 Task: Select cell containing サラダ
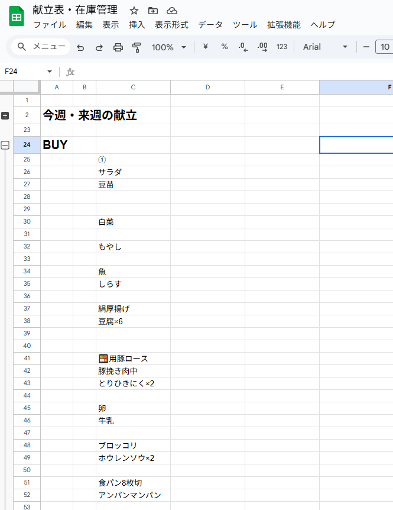133,172
